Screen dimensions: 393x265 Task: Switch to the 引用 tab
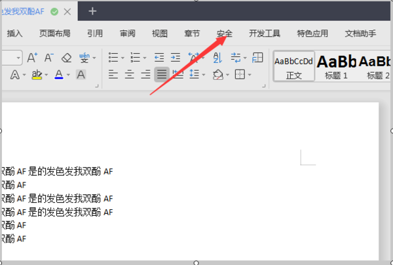coord(95,33)
